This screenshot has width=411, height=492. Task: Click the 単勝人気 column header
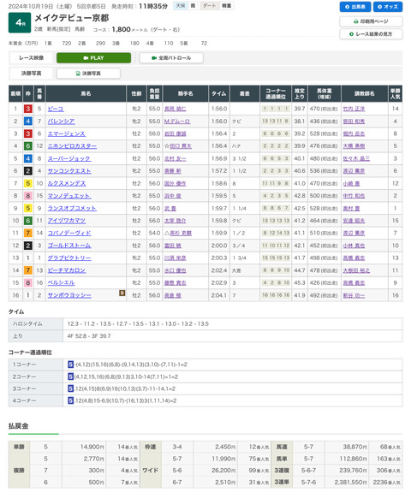click(395, 93)
